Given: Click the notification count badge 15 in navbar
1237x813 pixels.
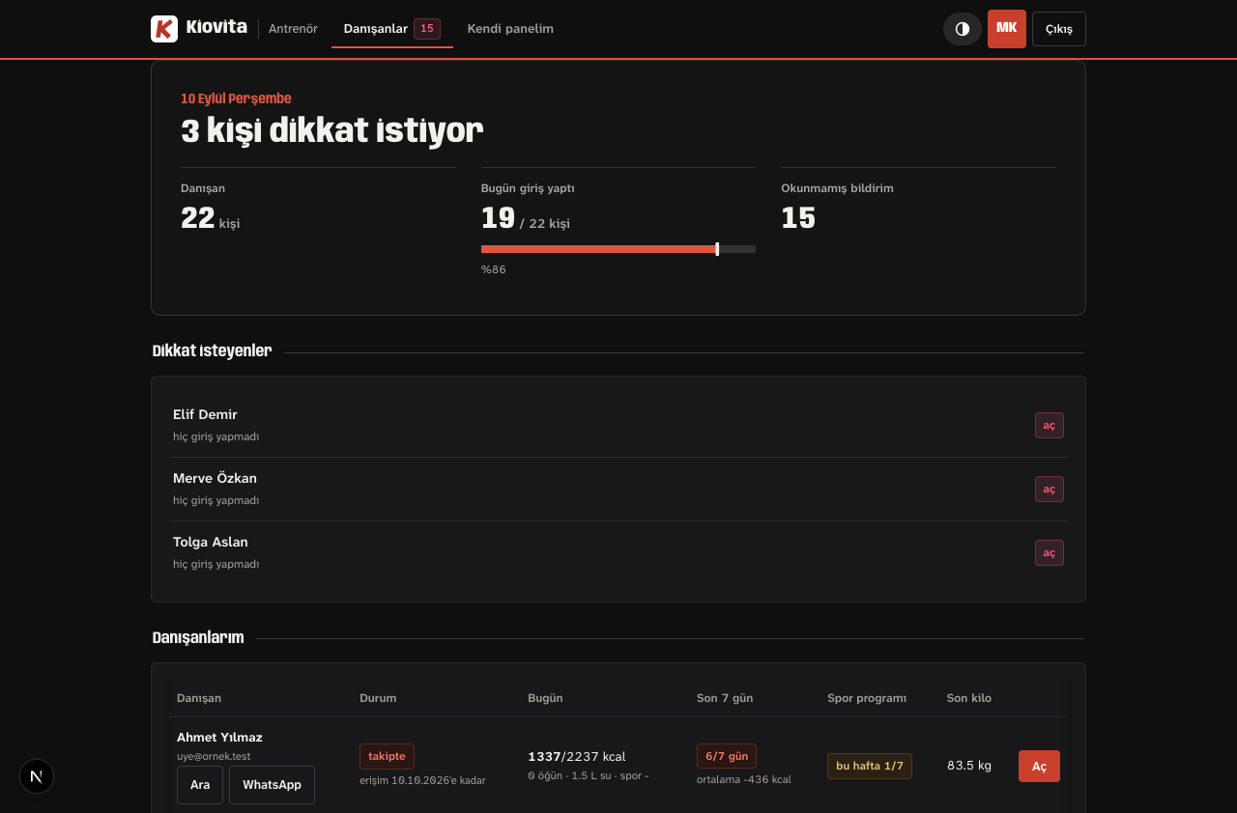Looking at the screenshot, I should pyautogui.click(x=427, y=29).
